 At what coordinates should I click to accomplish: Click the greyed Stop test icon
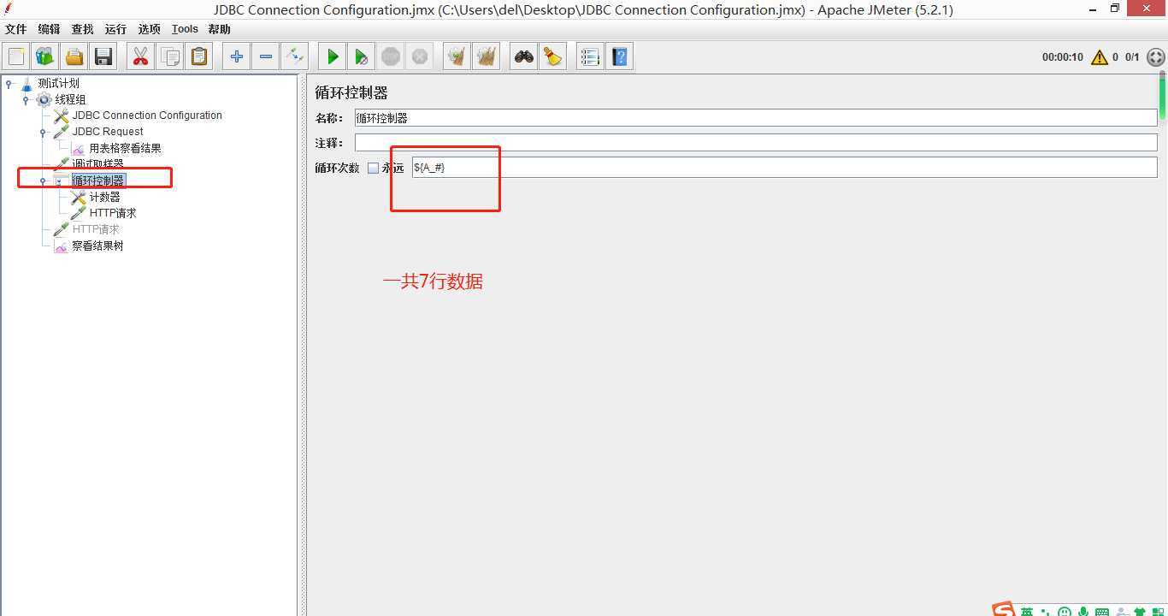391,57
